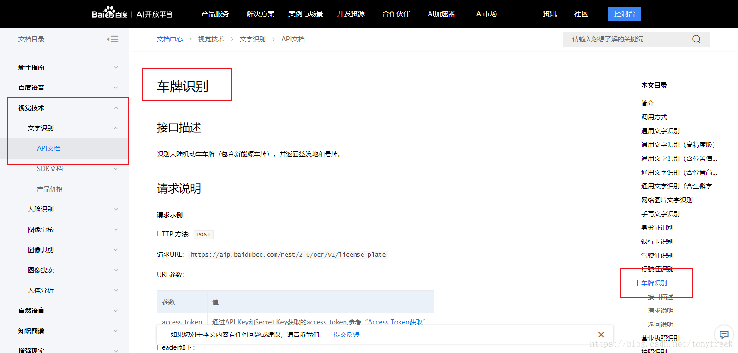Open the 社区 nav item
This screenshot has width=738, height=353.
581,14
